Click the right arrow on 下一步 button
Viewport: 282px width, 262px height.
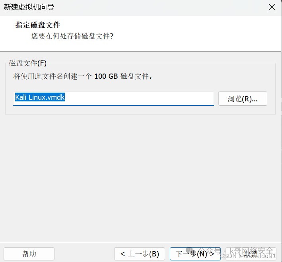[212, 254]
